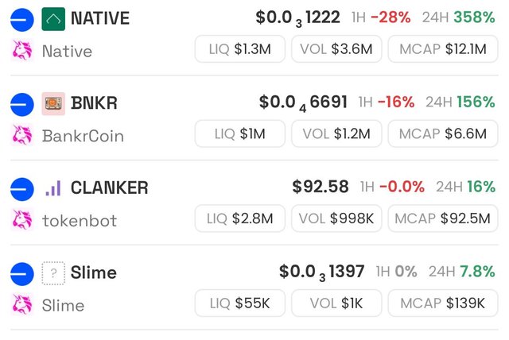Click the NATIVE token green logo icon
This screenshot has width=509, height=340.
(x=53, y=17)
